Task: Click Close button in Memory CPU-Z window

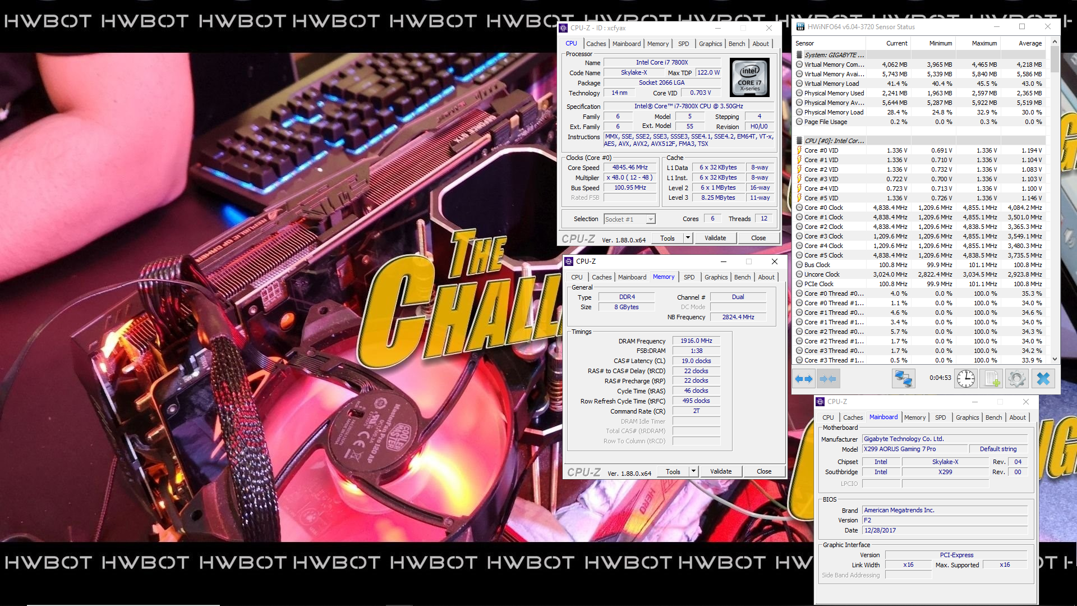Action: point(763,471)
